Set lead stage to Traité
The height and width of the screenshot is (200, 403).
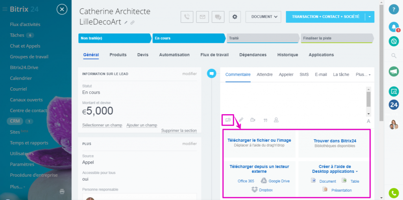tap(263, 38)
